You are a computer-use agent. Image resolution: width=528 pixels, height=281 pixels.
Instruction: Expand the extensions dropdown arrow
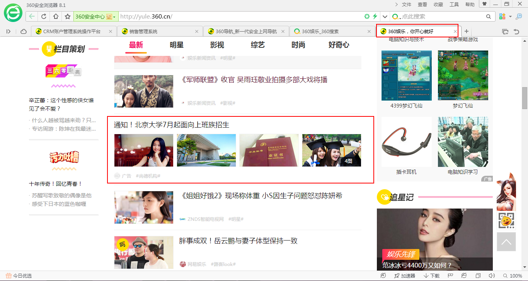[510, 17]
